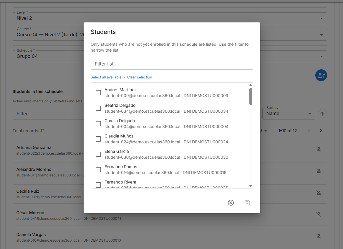
Task: Click the student list scrollbar thumb
Action: 251,96
